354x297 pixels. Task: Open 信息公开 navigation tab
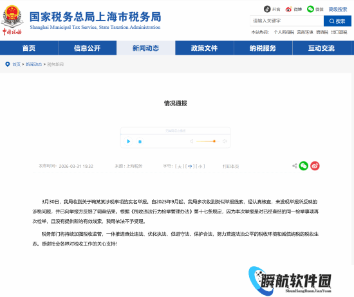click(88, 48)
